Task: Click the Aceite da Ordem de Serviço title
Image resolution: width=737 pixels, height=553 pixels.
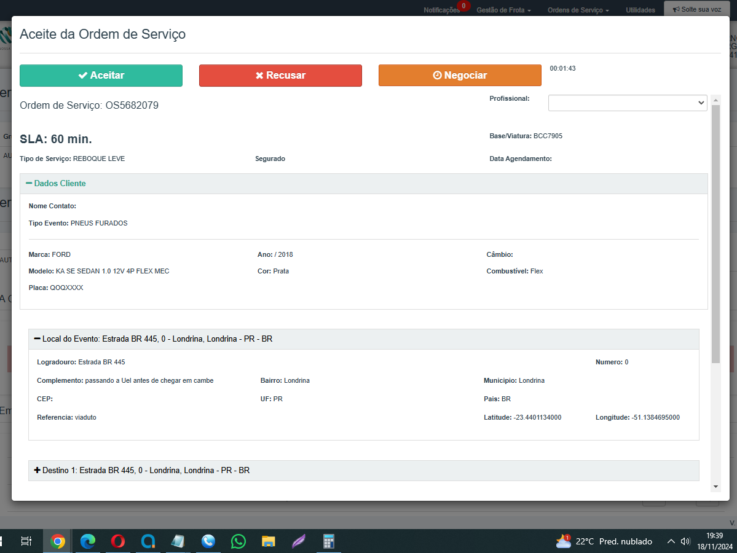Action: coord(103,34)
